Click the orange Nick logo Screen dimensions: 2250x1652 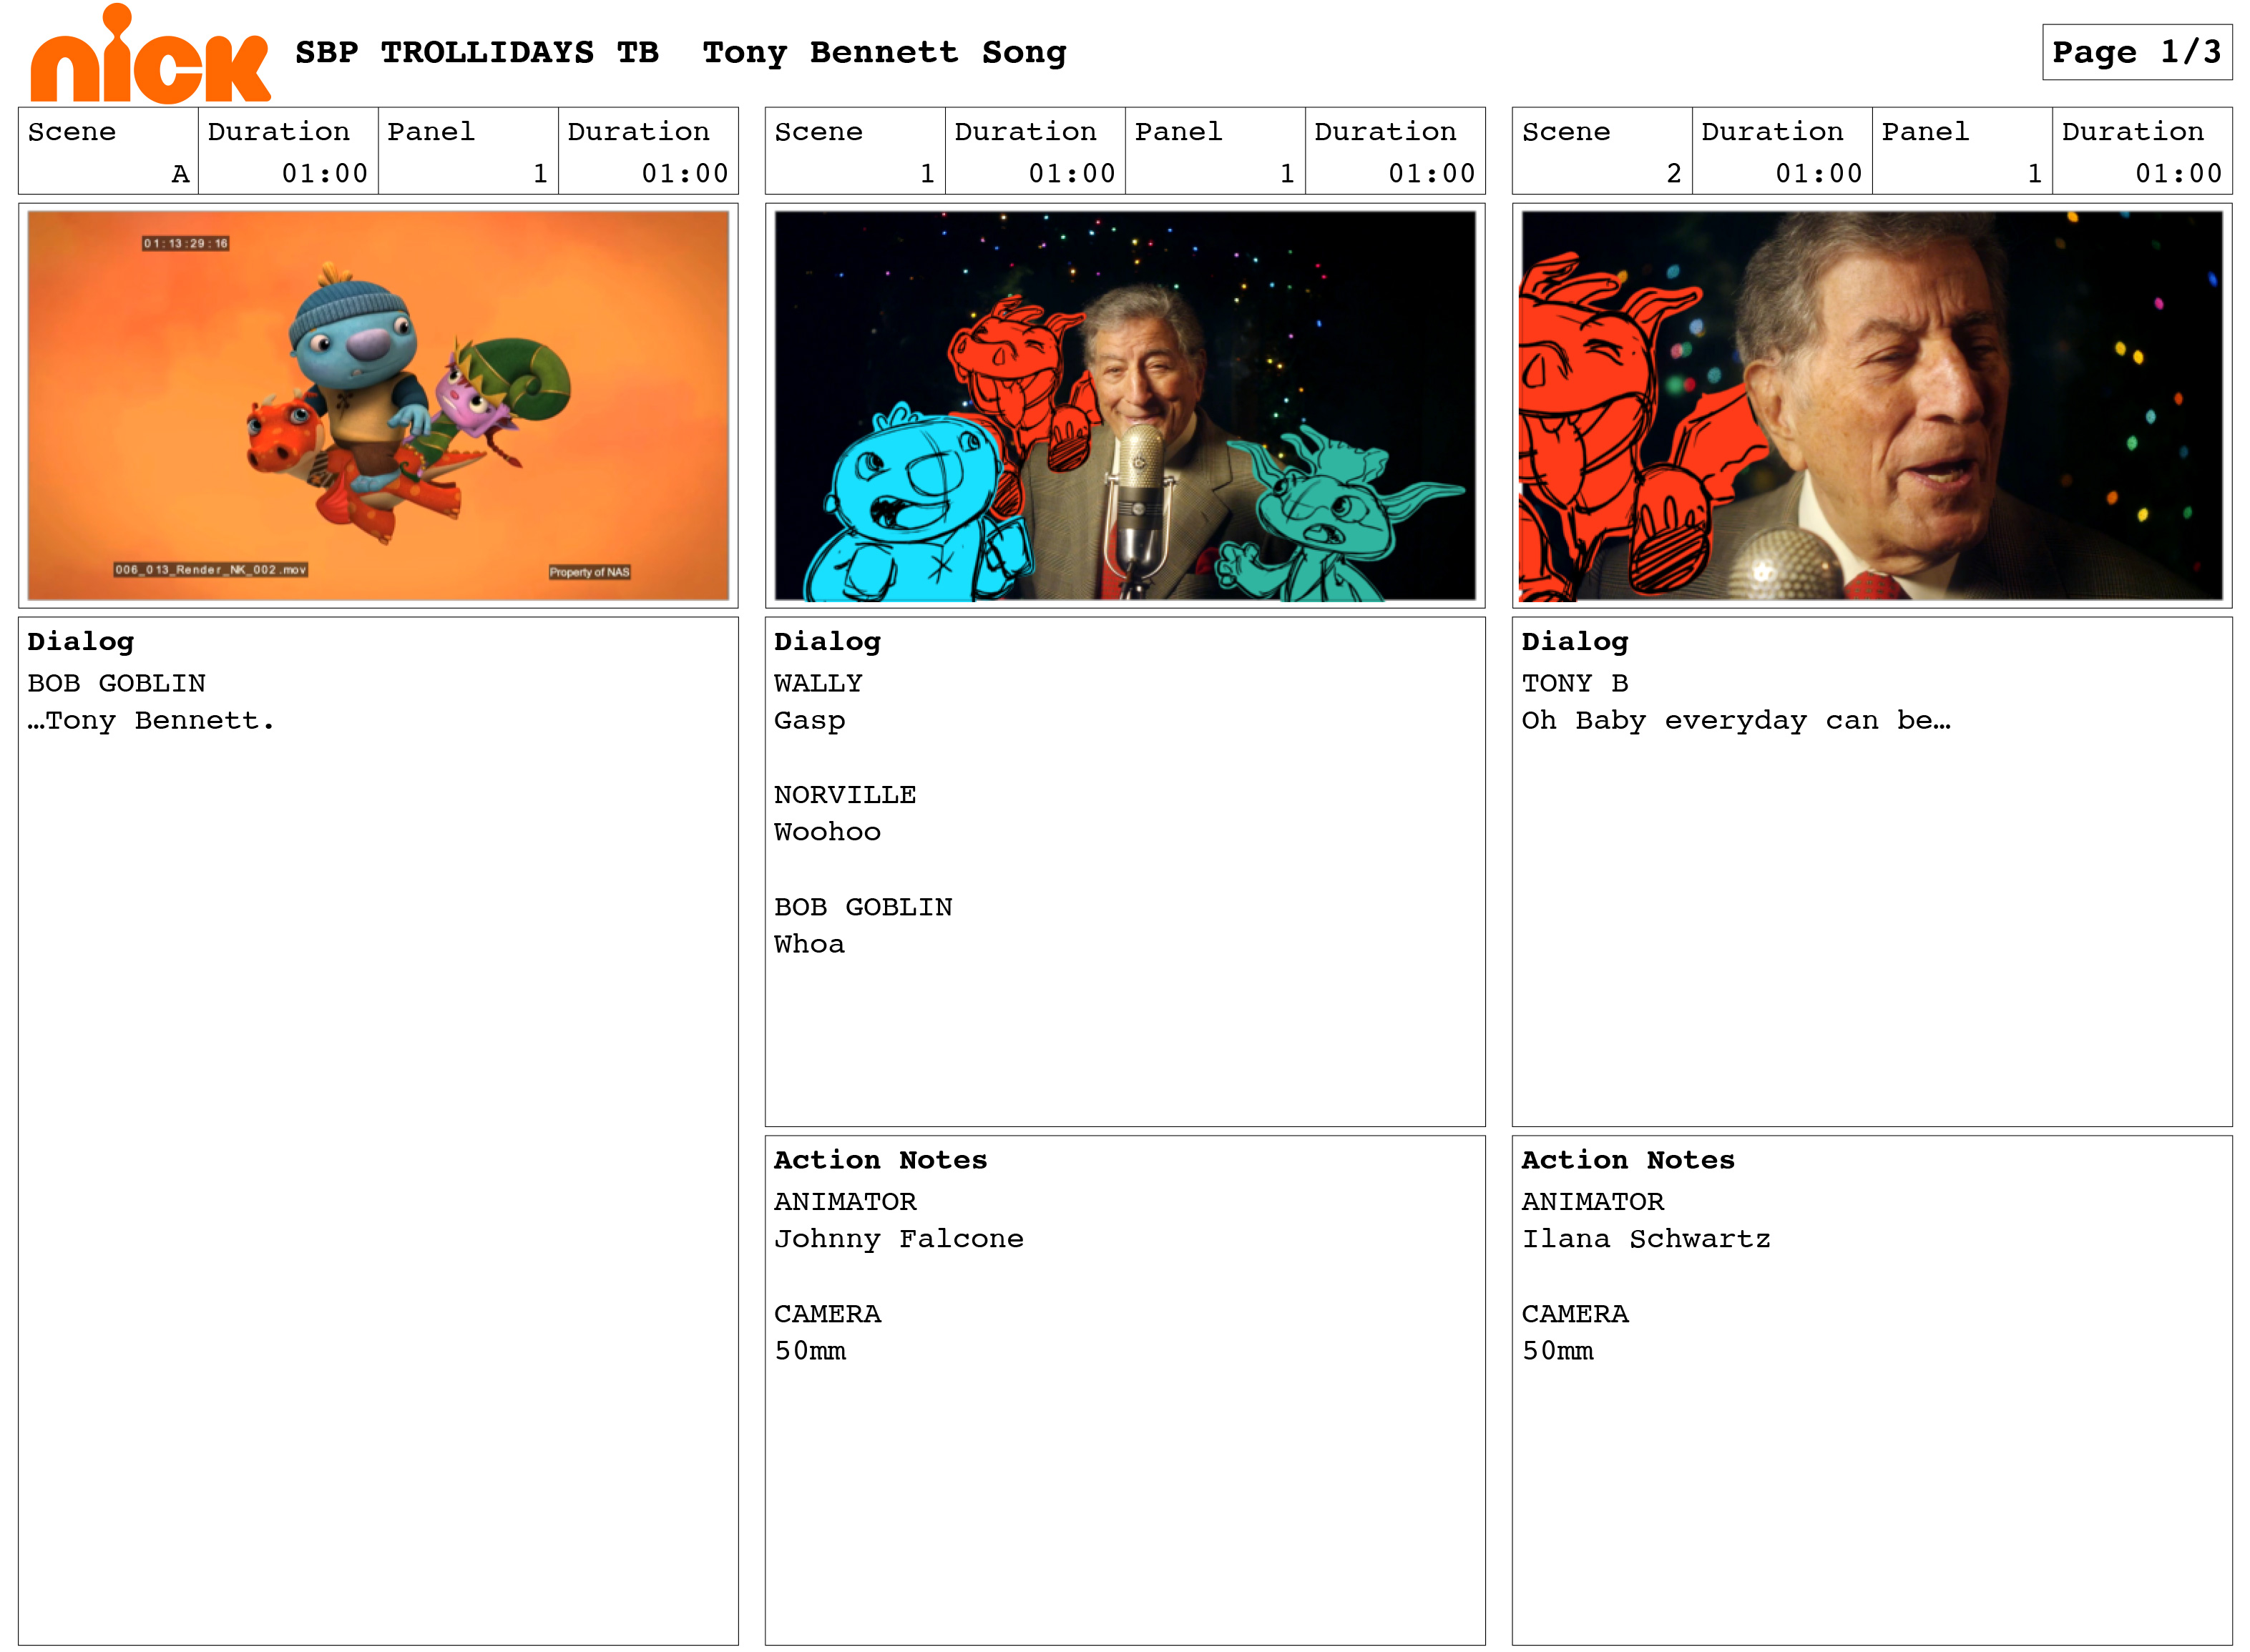pyautogui.click(x=150, y=55)
